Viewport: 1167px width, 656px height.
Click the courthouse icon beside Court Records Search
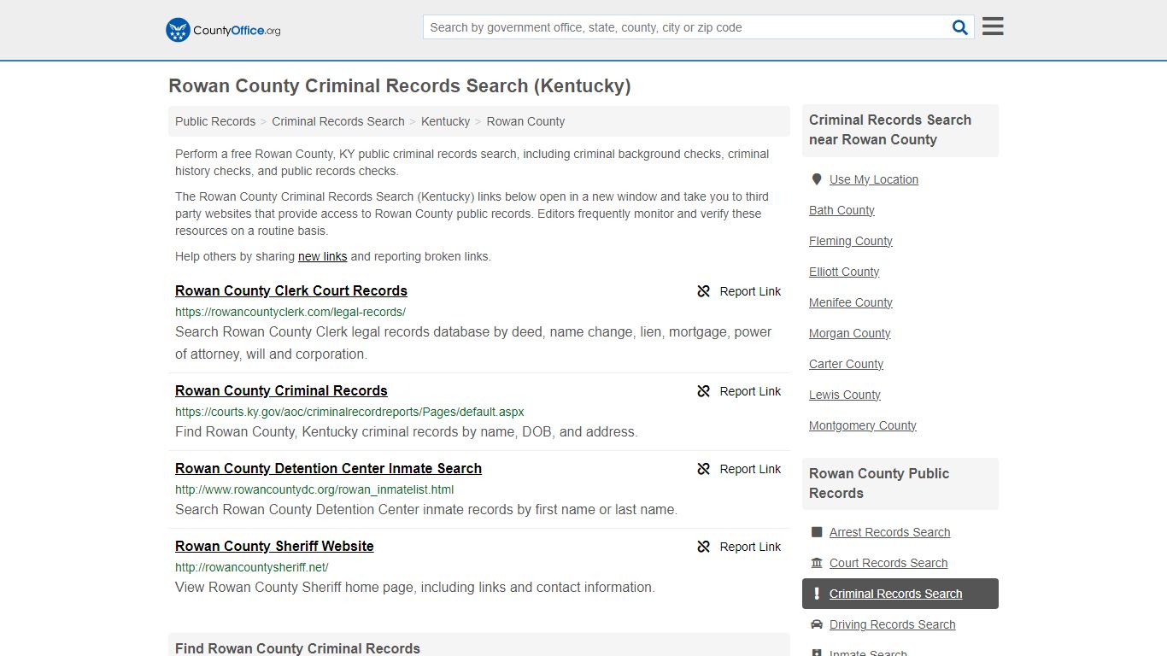(x=817, y=563)
